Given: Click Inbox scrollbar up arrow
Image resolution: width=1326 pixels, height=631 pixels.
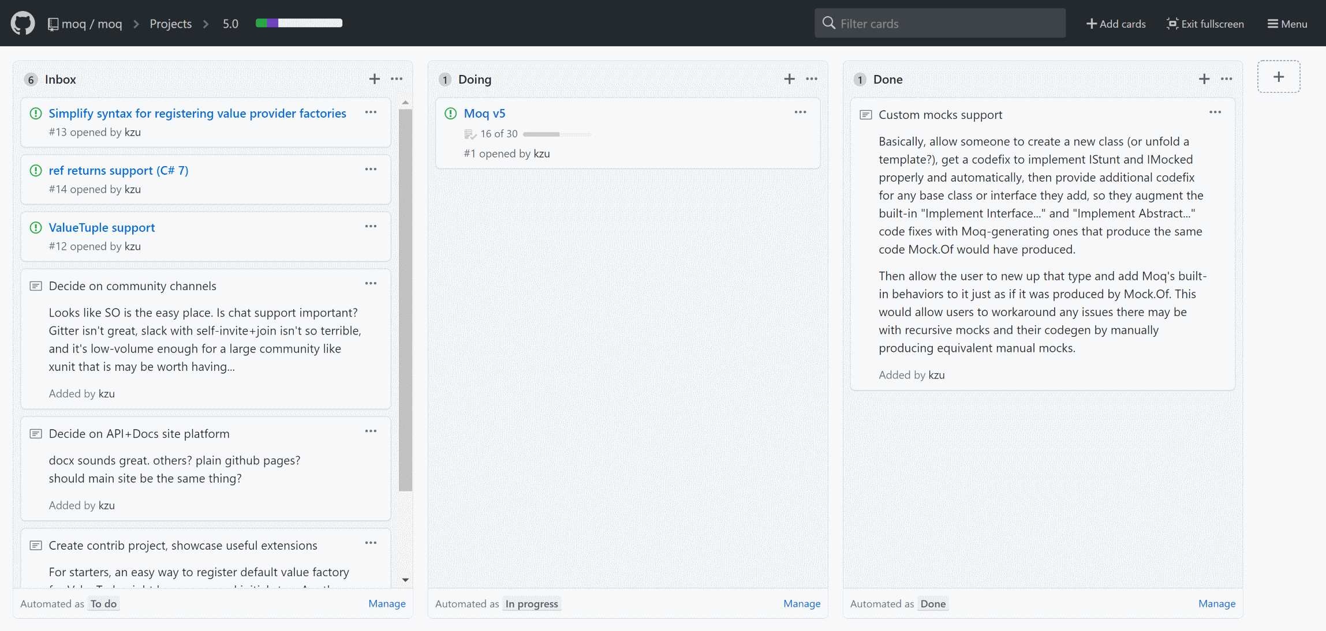Looking at the screenshot, I should 405,103.
